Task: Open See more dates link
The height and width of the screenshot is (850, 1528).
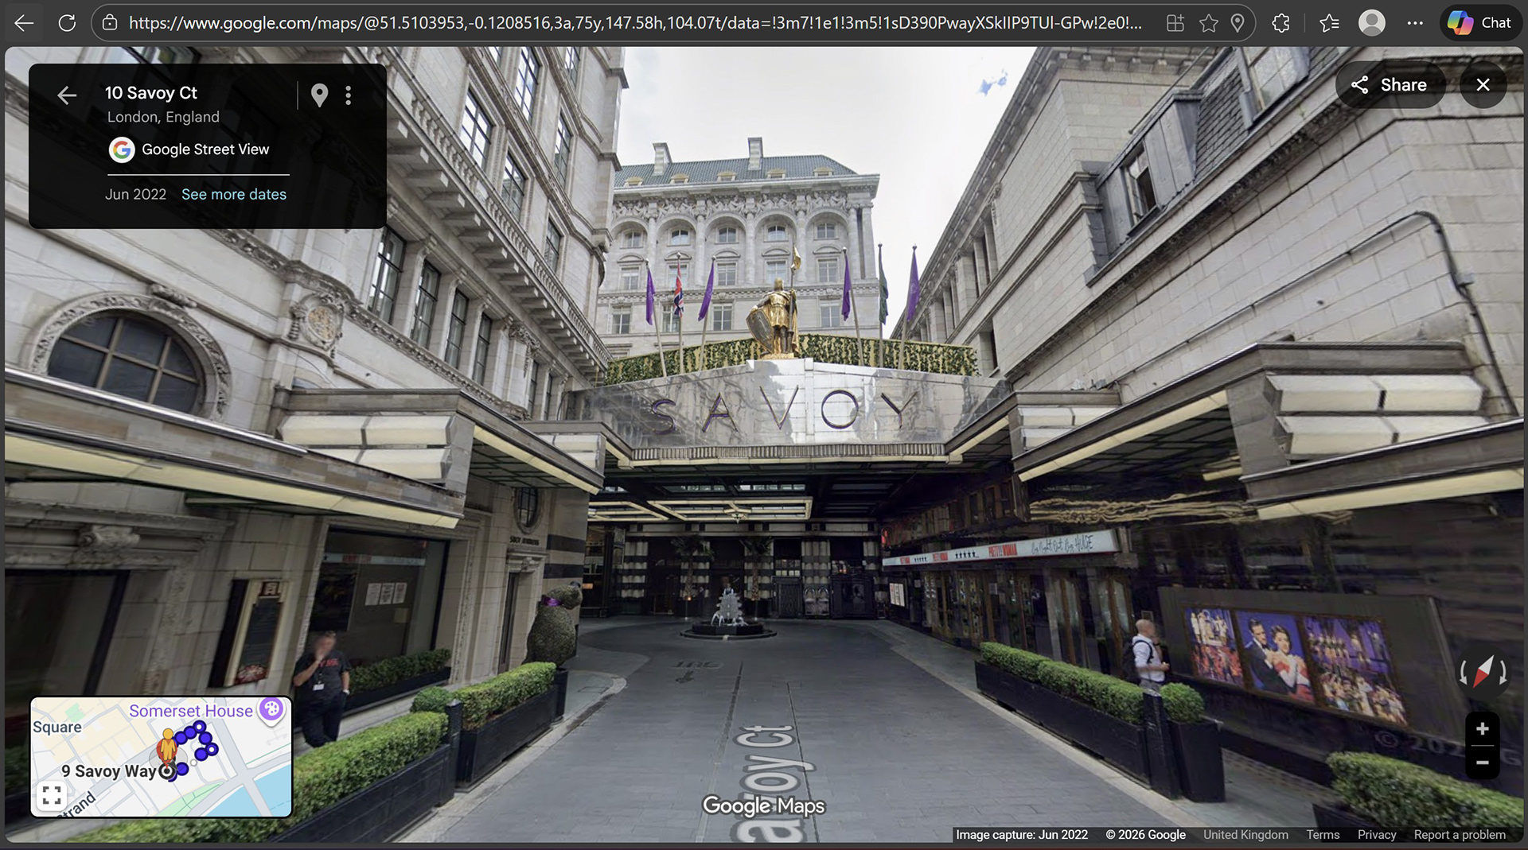Action: 234,194
